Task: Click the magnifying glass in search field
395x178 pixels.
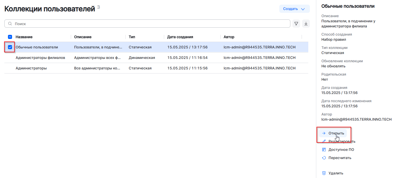Action: [10, 23]
